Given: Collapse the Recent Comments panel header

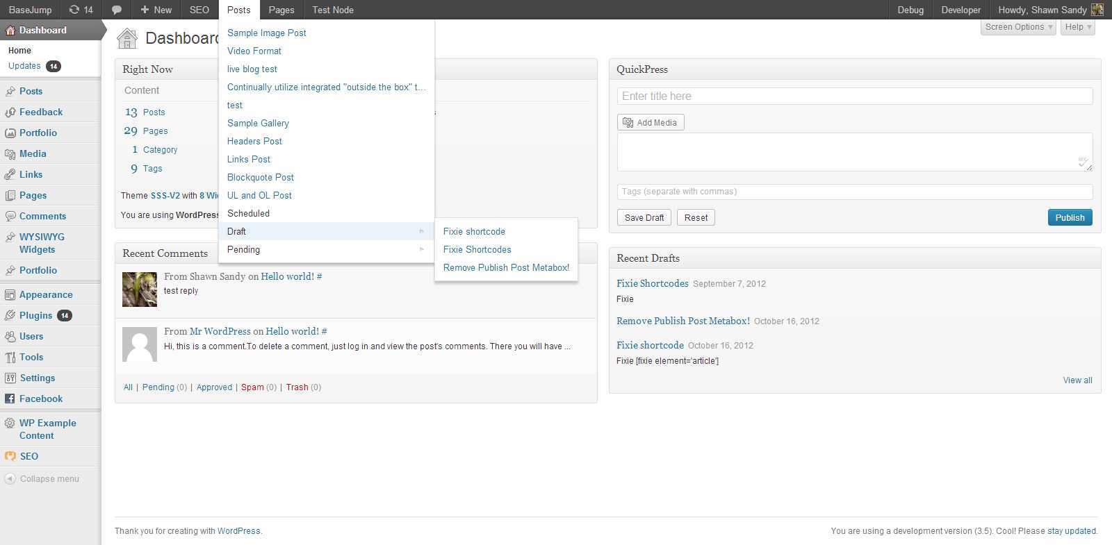Looking at the screenshot, I should coord(356,253).
